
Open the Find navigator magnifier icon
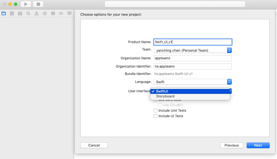[28, 13]
